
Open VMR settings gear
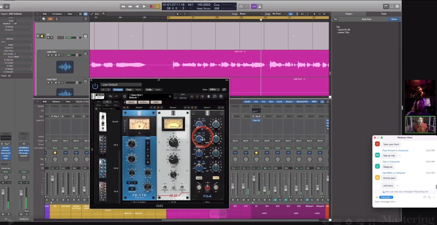click(x=221, y=96)
